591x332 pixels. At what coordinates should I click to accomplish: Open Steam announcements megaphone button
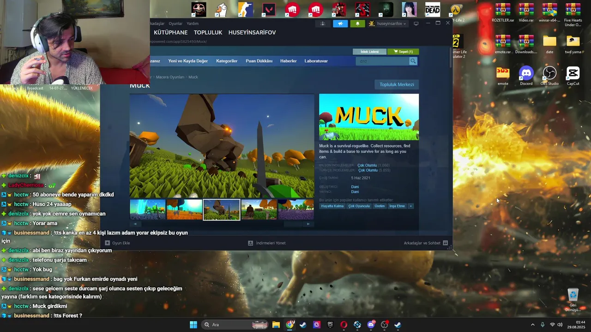click(x=340, y=24)
